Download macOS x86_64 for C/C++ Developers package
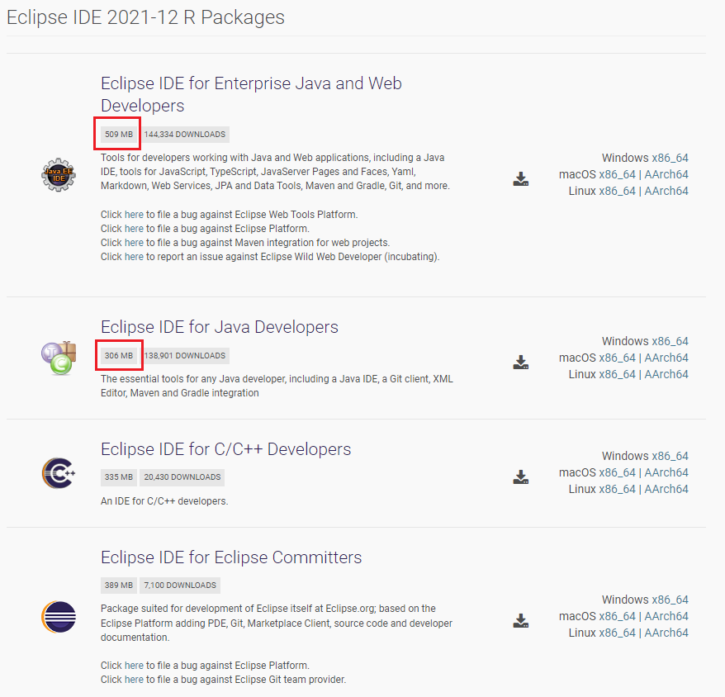 tap(617, 472)
